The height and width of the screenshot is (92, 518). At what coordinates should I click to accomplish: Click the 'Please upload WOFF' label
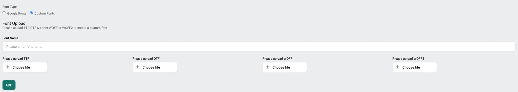pos(277,58)
